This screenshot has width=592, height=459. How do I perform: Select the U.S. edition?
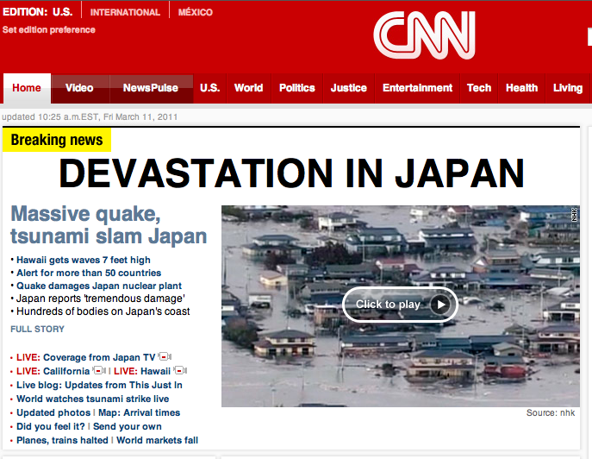pos(63,12)
